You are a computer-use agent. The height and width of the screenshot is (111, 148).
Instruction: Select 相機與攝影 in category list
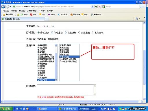click(x=46, y=45)
